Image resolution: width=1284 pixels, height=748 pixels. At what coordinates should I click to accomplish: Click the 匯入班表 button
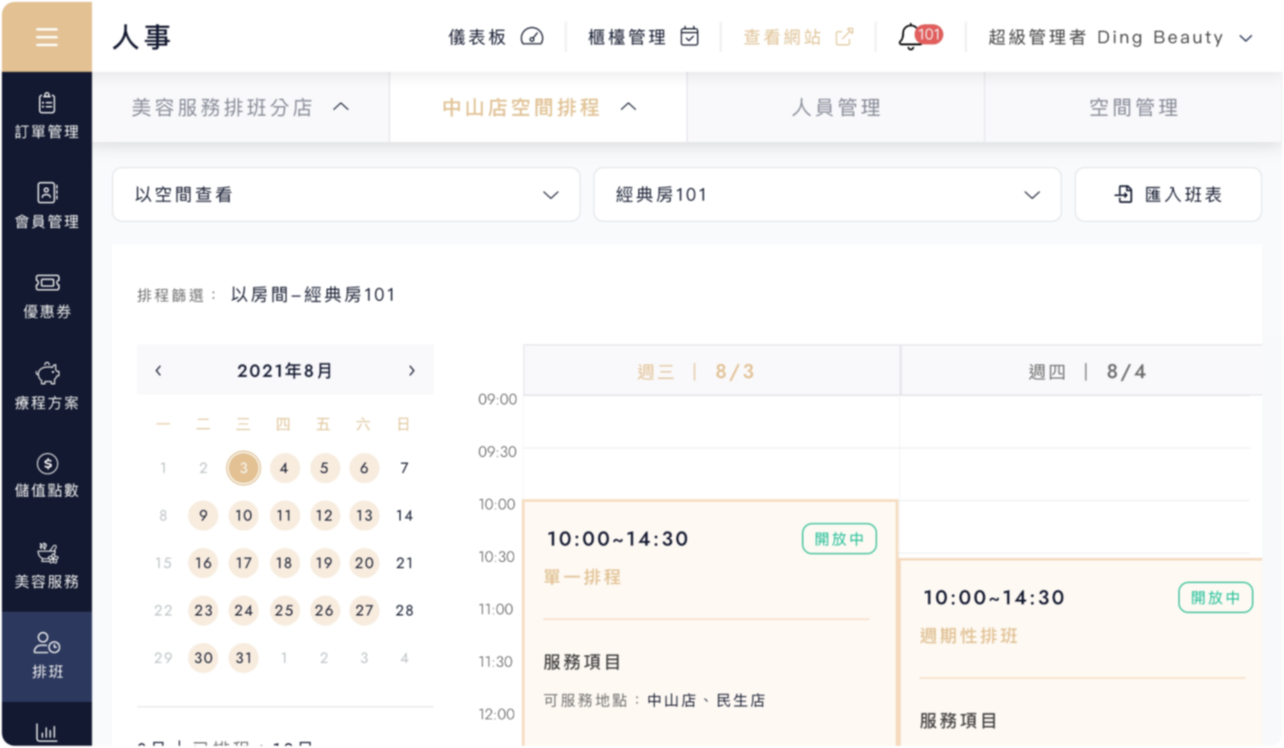(x=1168, y=195)
